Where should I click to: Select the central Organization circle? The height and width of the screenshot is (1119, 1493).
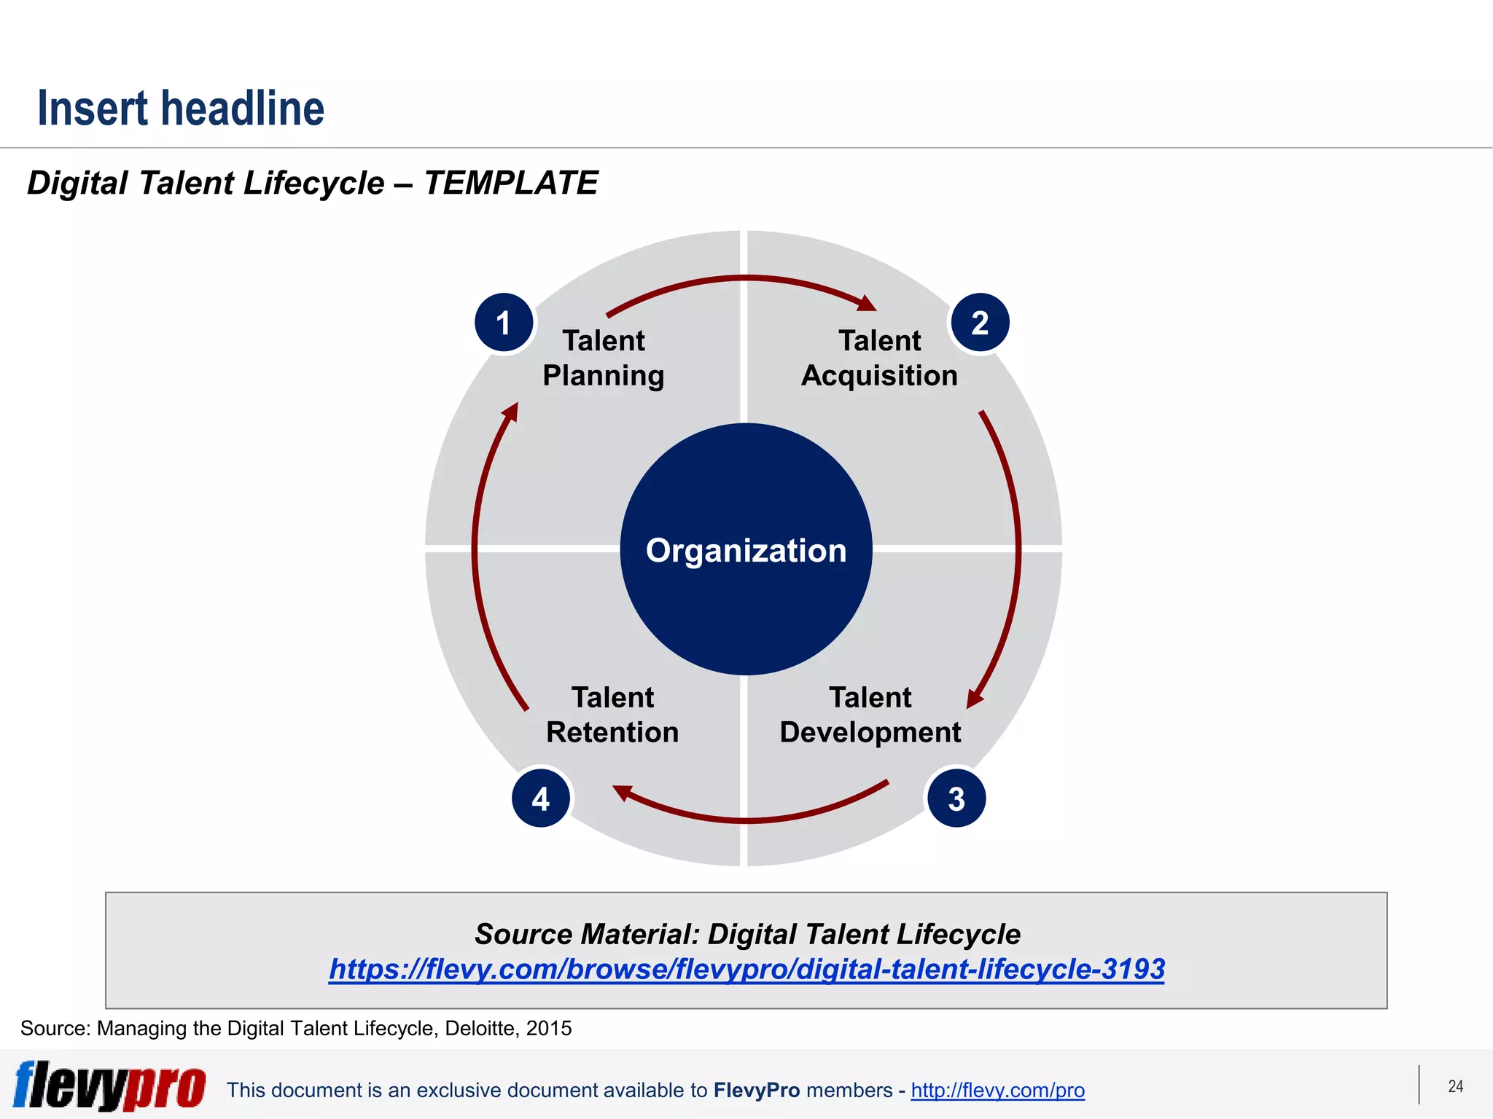pos(746,549)
